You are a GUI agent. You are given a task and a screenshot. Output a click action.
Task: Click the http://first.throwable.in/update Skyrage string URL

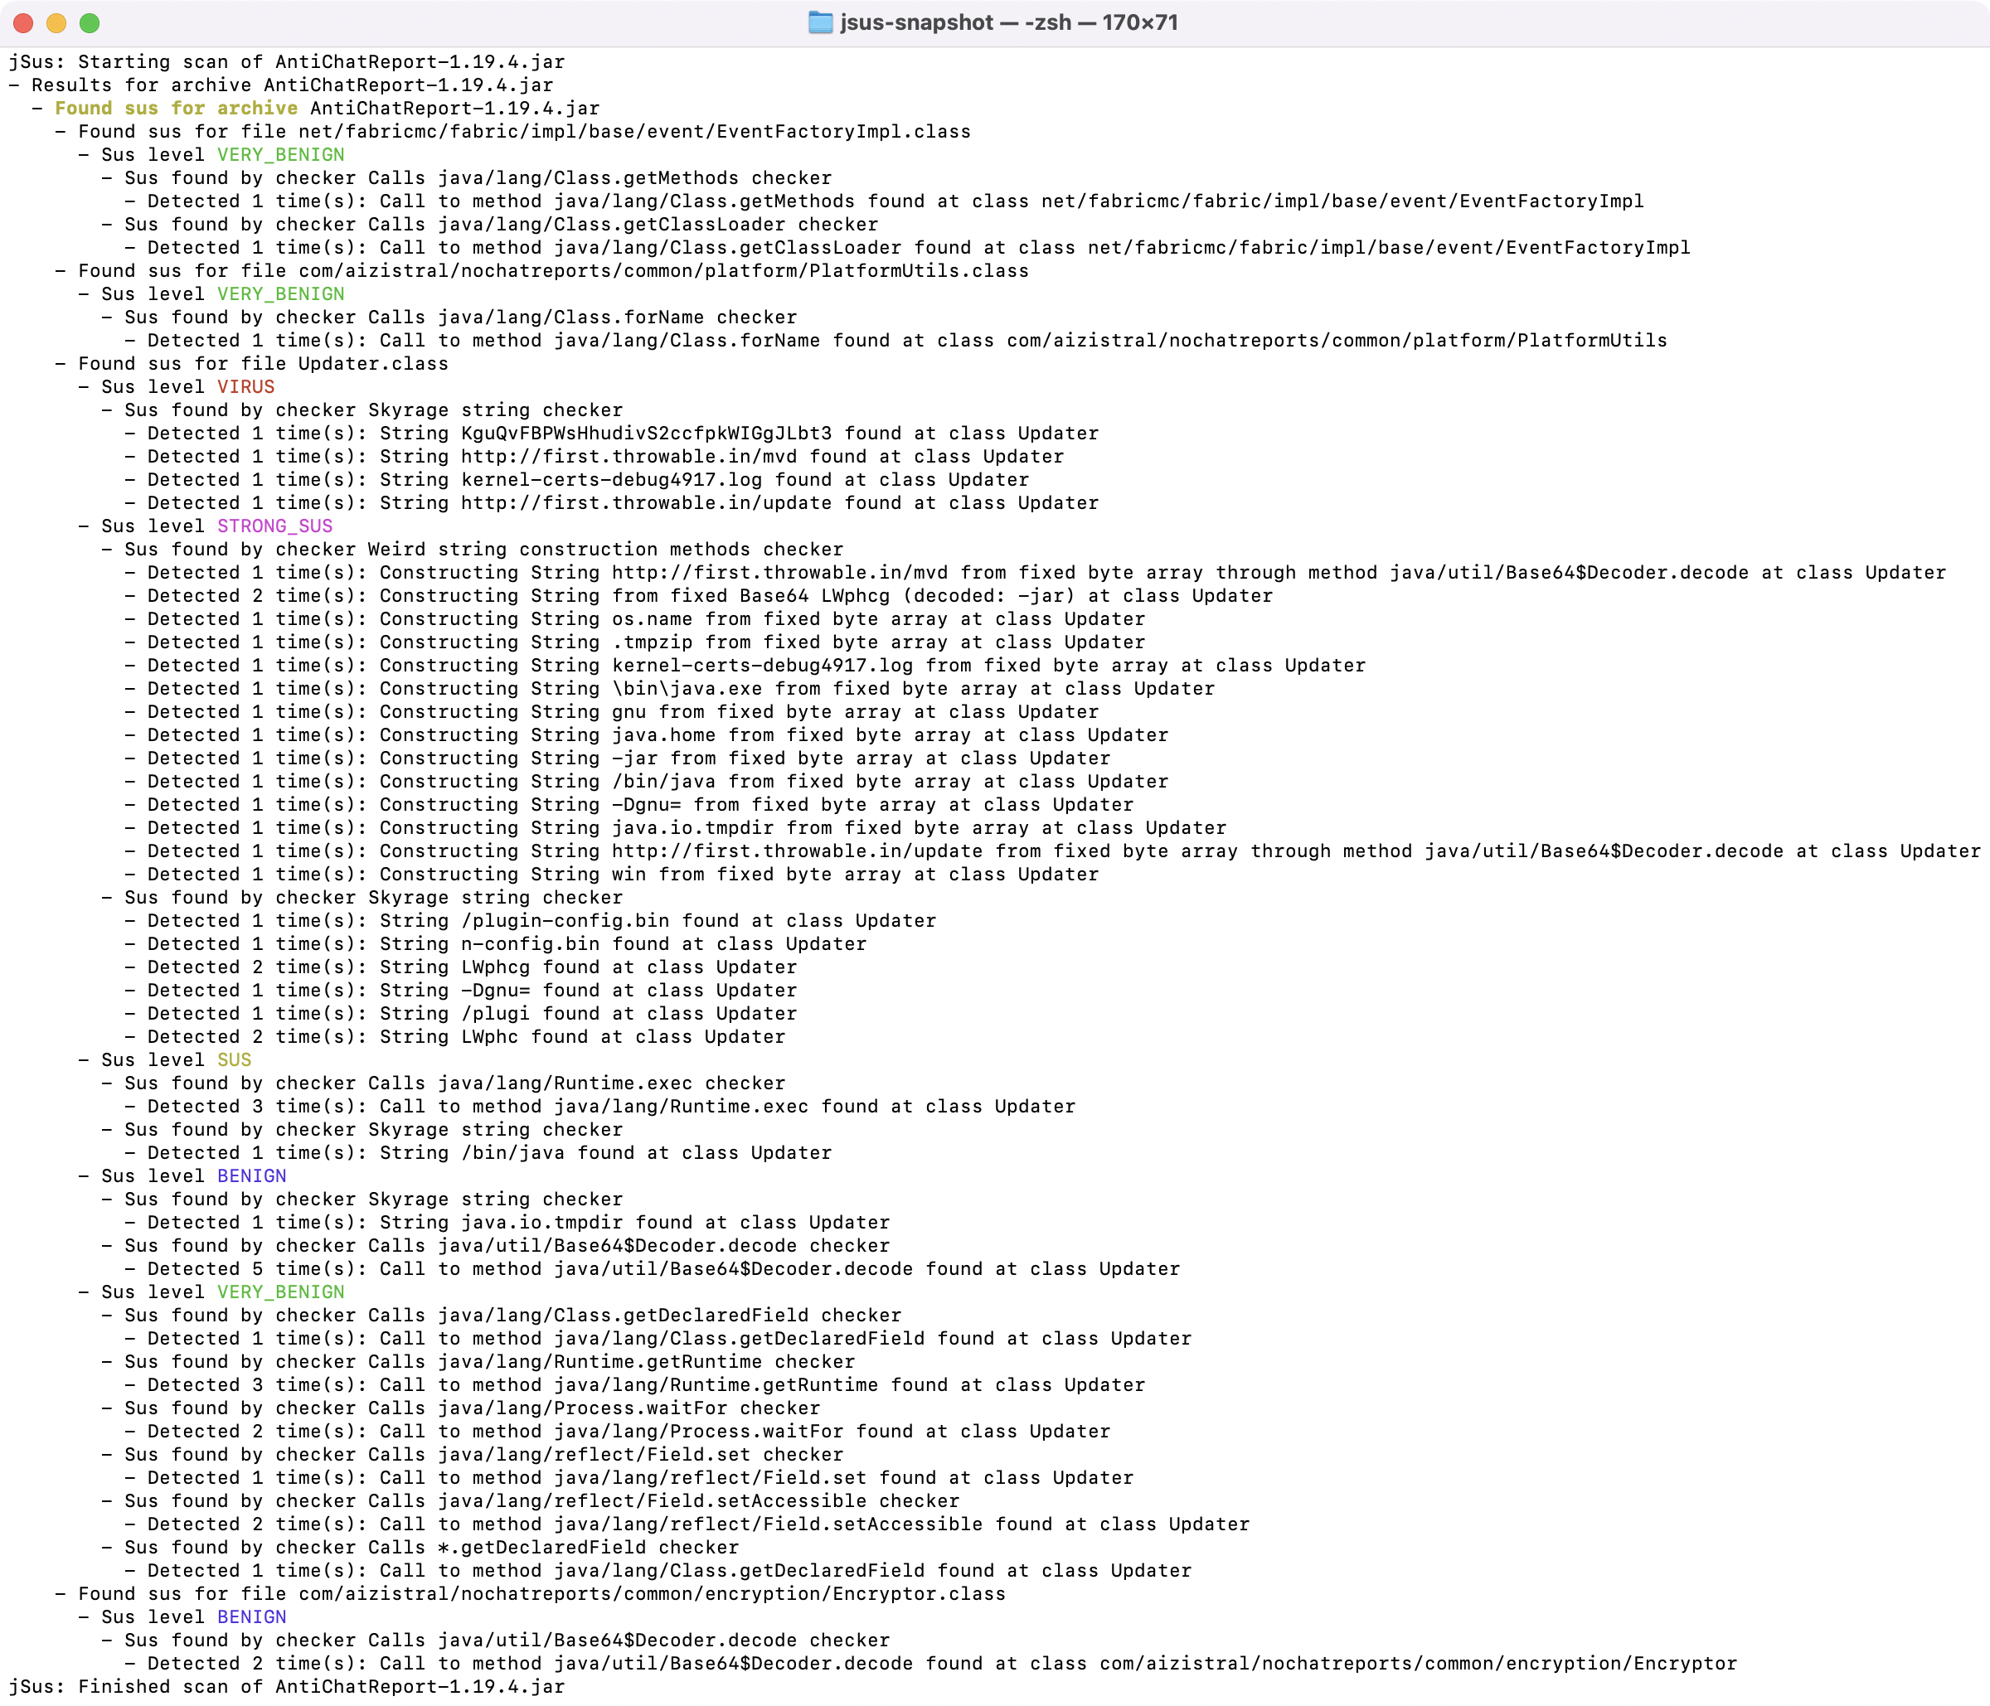pos(645,503)
